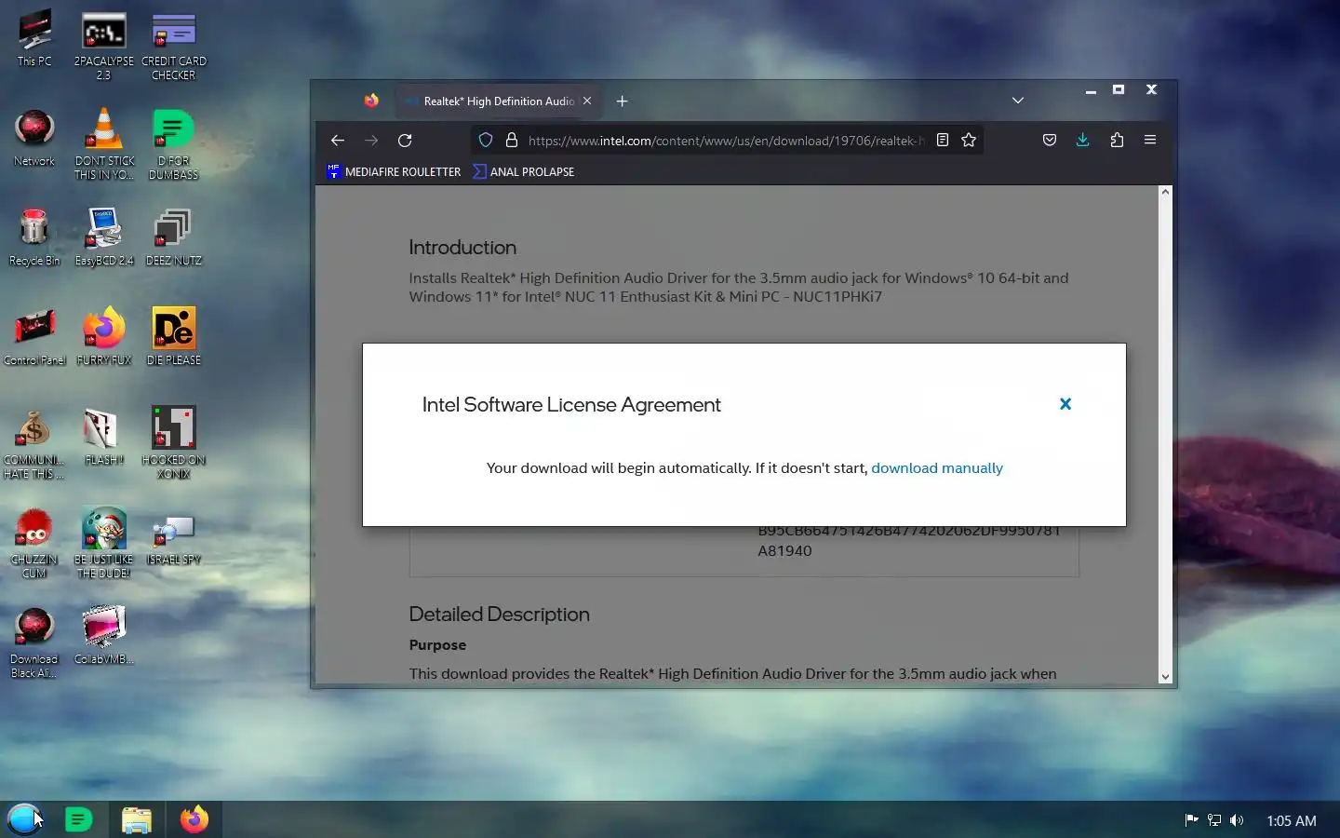Open FURRY FUX Firefox desktop shortcut
Screen dimensions: 1340x838
tap(103, 337)
